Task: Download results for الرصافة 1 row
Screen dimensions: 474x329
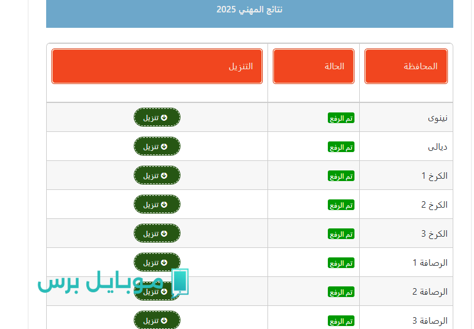Action: [x=157, y=262]
